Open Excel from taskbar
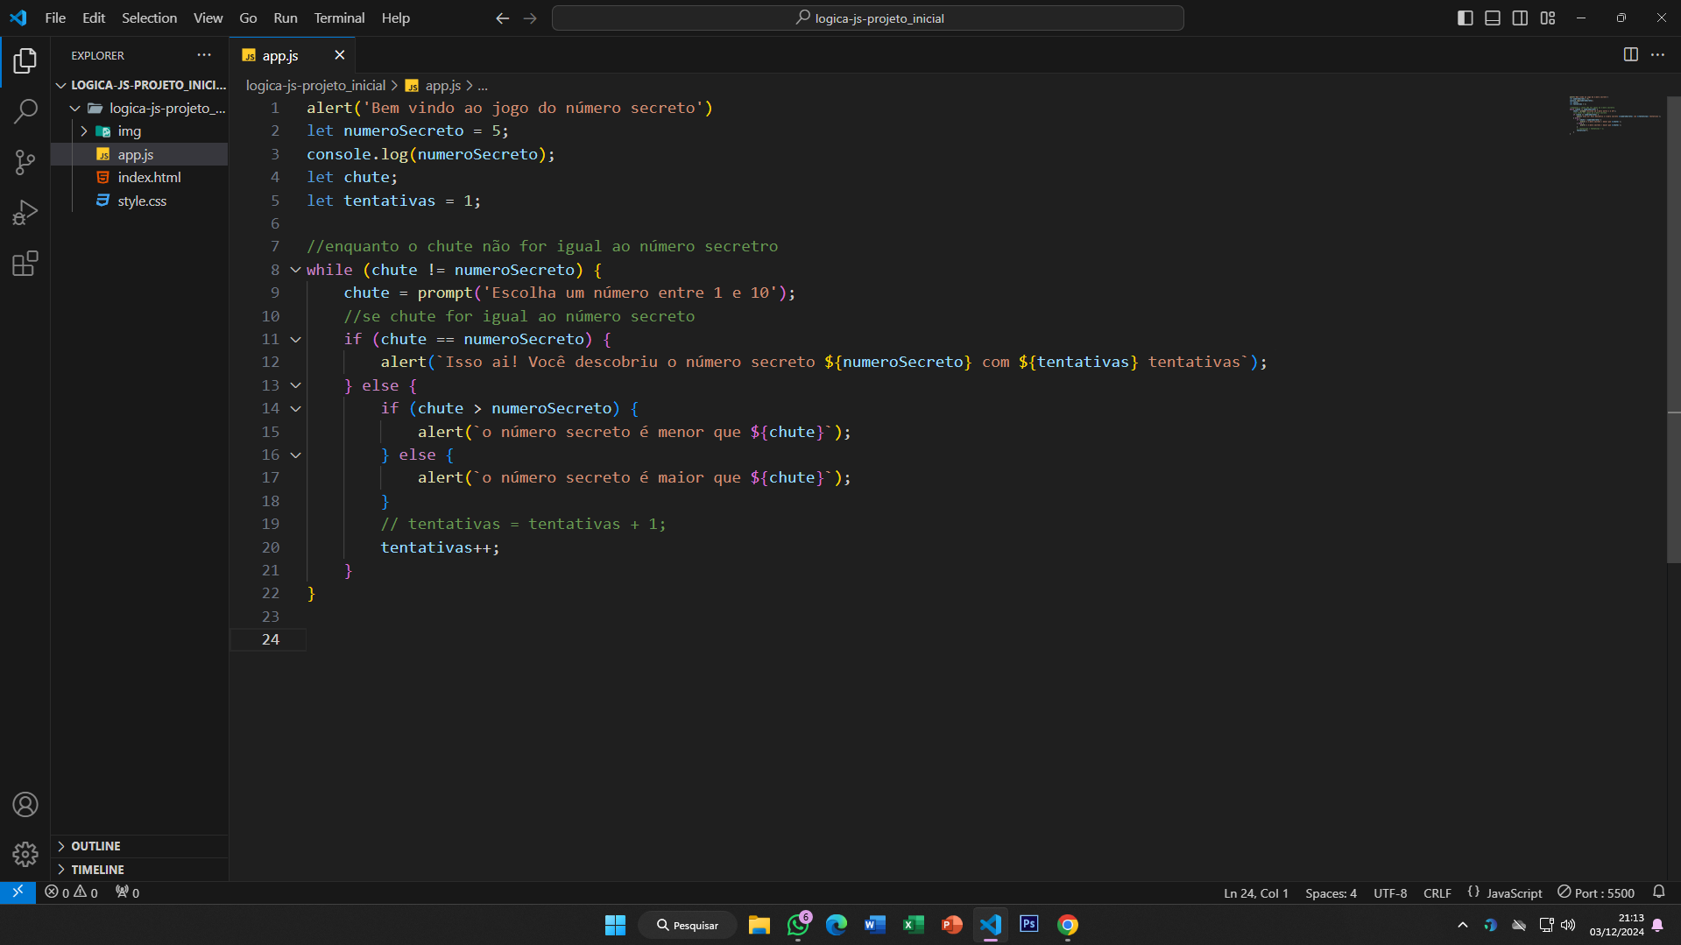The height and width of the screenshot is (945, 1681). pos(914,925)
